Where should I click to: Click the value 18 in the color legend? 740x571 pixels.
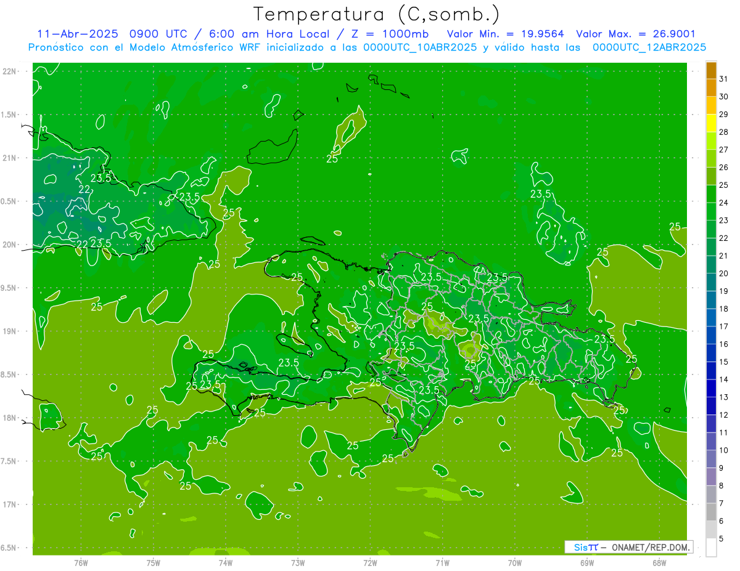click(x=724, y=309)
